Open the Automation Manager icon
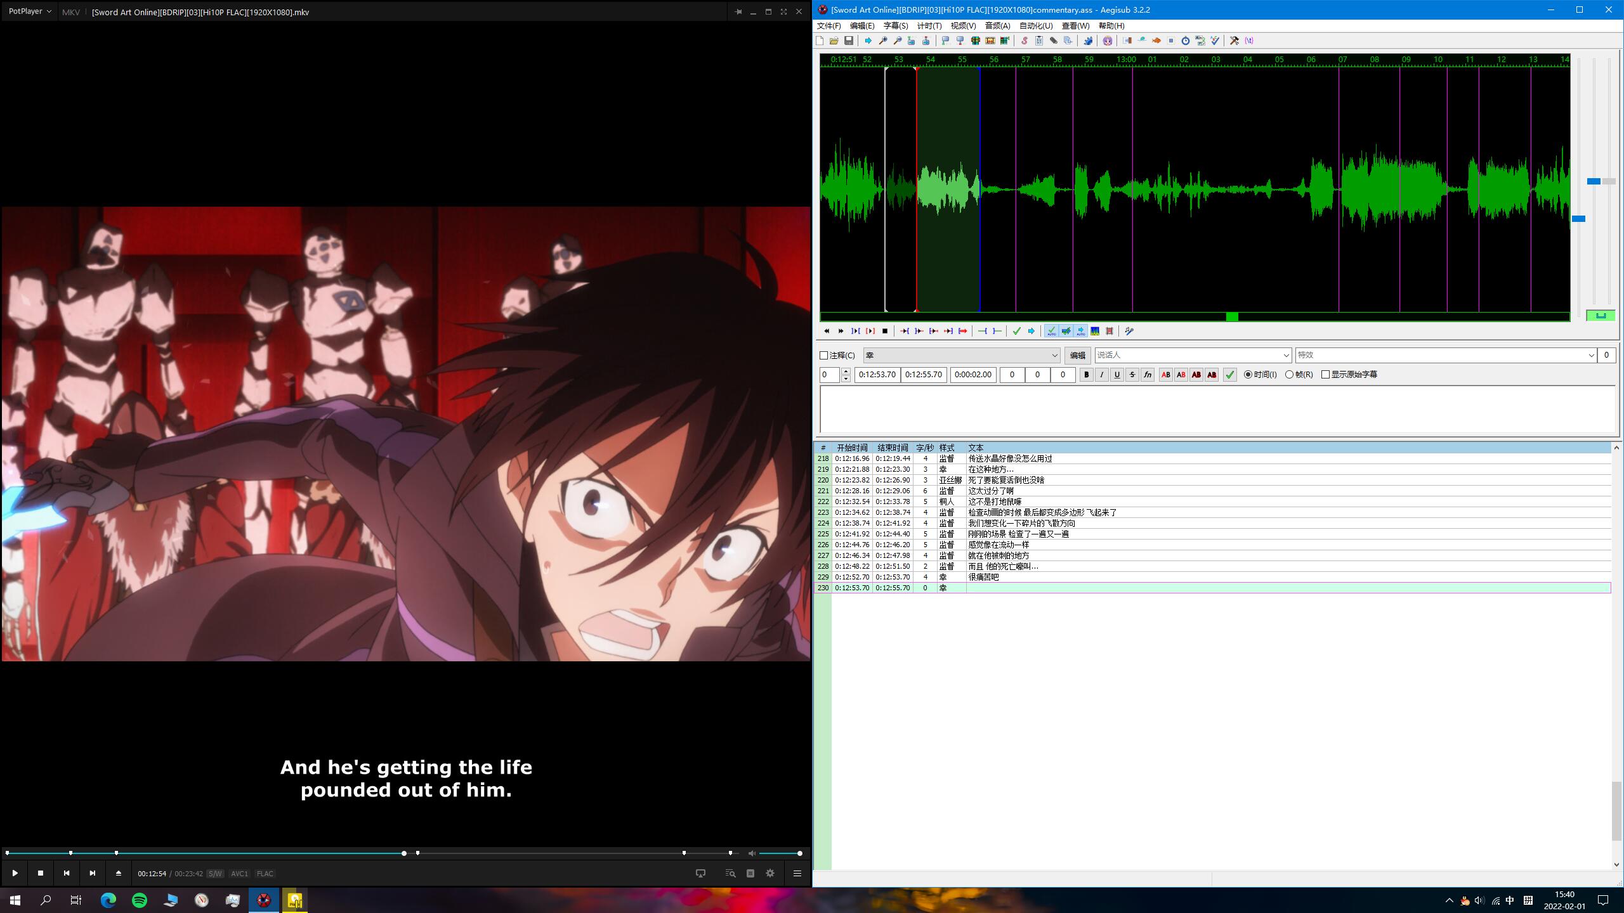This screenshot has width=1624, height=913. 1088,41
